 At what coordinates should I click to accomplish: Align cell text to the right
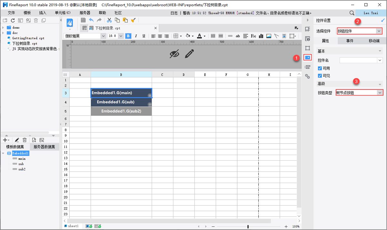(x=166, y=36)
